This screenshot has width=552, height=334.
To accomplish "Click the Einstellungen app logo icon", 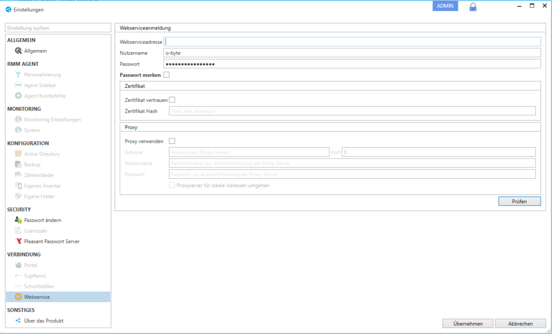I will tap(8, 9).
